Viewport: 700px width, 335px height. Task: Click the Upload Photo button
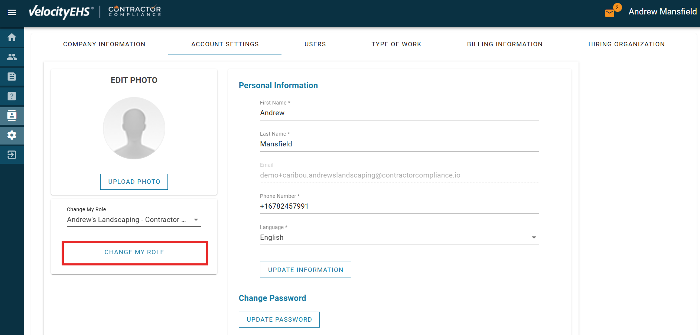tap(134, 182)
